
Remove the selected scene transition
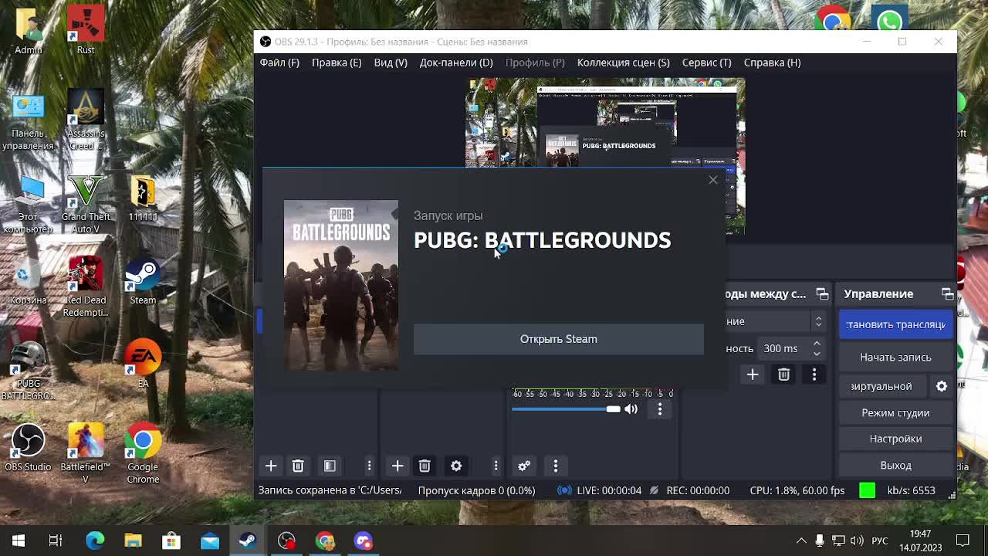point(783,375)
